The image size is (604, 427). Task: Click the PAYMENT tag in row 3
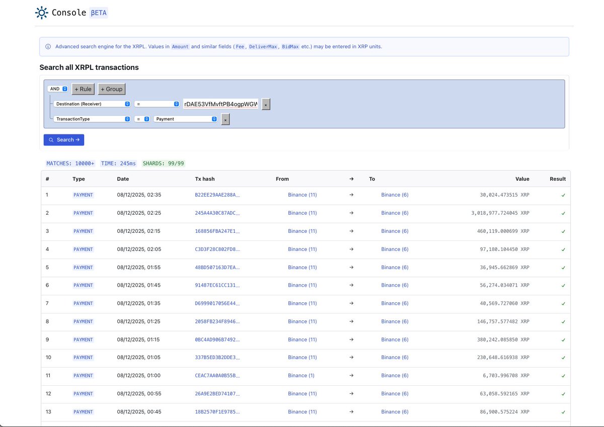tap(83, 231)
